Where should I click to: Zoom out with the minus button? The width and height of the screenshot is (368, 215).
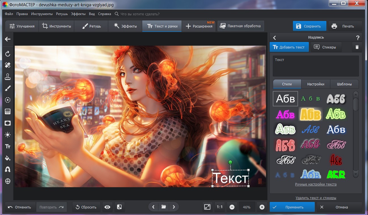(232, 207)
